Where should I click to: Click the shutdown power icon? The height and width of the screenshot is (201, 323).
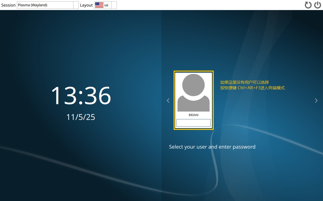click(317, 5)
